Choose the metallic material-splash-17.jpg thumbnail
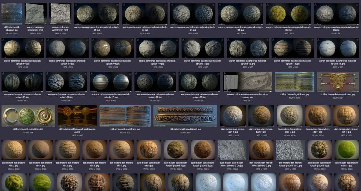361x191 pixels. 111,81
